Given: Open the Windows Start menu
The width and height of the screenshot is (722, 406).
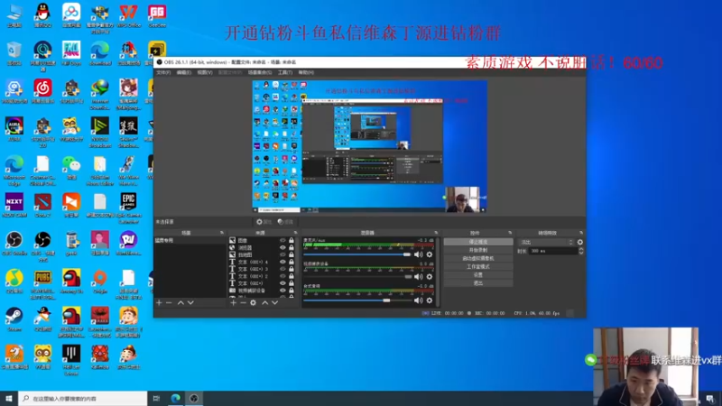Looking at the screenshot, I should (9, 399).
